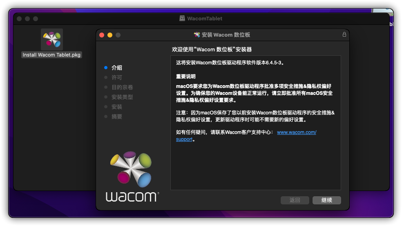The width and height of the screenshot is (402, 226).
Task: Select the 摘要 step in the sidebar
Action: [117, 116]
